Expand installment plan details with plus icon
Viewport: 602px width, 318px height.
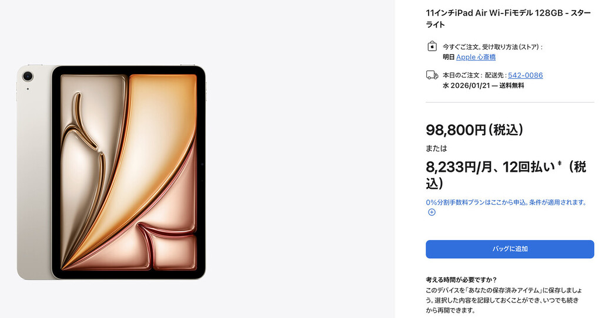click(432, 212)
